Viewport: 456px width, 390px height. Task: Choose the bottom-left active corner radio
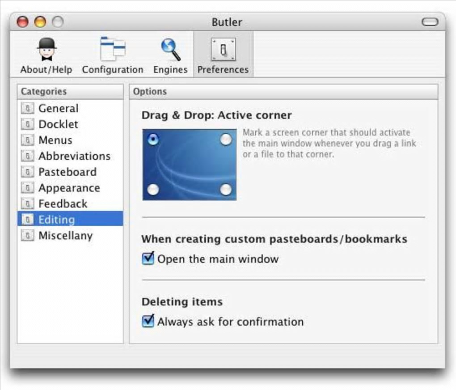pos(153,190)
